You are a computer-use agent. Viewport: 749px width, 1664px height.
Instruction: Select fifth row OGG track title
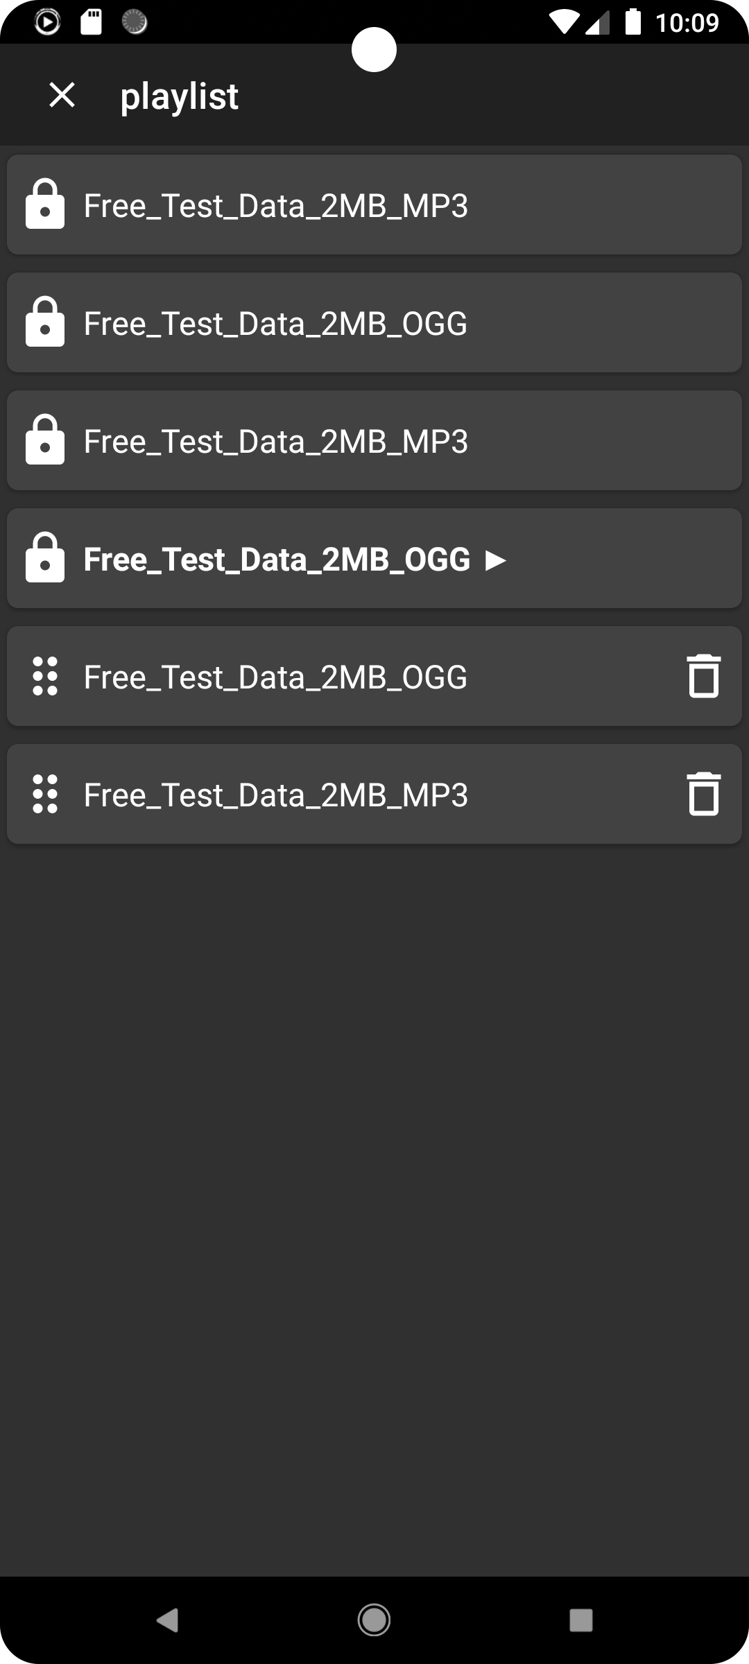[275, 677]
